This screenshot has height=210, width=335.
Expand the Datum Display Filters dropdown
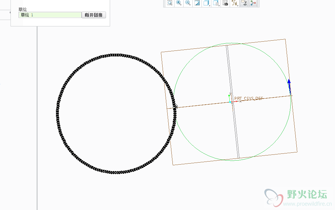pyautogui.click(x=234, y=3)
